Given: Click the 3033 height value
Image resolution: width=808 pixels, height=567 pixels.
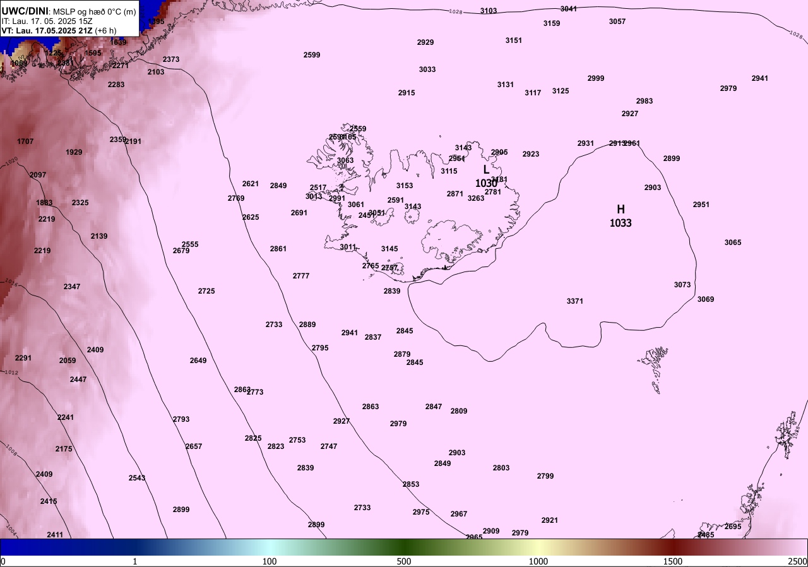Looking at the screenshot, I should (427, 69).
